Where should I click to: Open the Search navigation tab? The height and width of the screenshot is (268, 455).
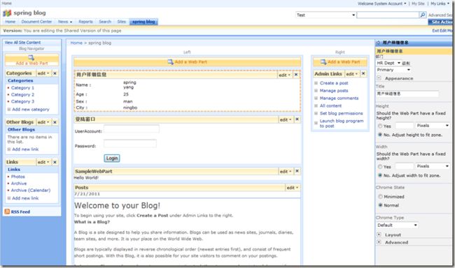tap(105, 22)
